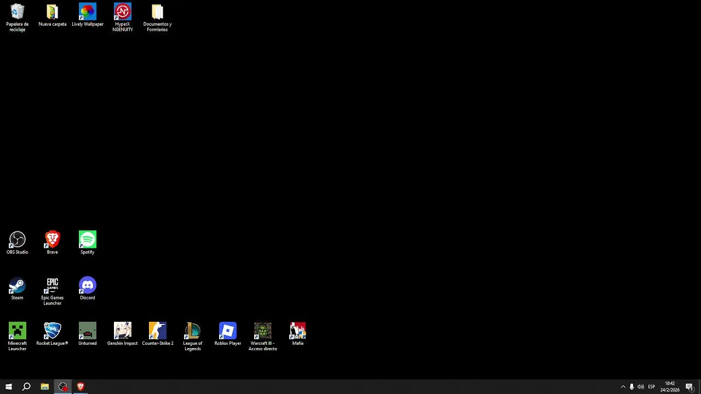Select the Roblox Player shortcut
The image size is (701, 394).
[x=228, y=334]
